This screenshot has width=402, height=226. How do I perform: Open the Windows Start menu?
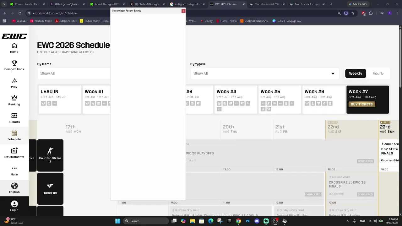click(x=118, y=221)
